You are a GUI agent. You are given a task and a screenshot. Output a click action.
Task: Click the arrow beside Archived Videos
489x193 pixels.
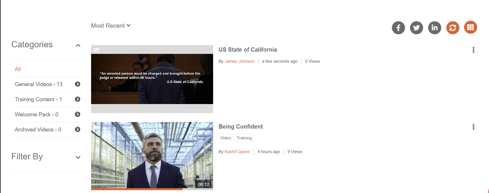coord(77,129)
